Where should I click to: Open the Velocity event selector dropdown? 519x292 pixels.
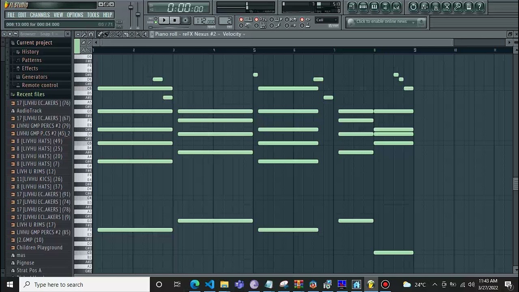tap(234, 34)
